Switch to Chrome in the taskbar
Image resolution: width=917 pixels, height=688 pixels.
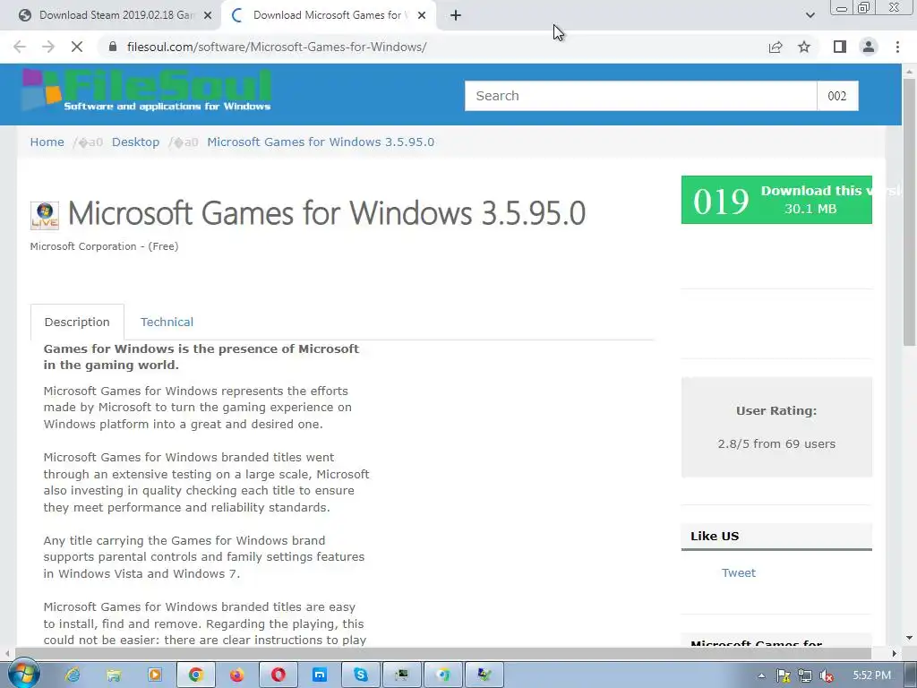pos(196,675)
